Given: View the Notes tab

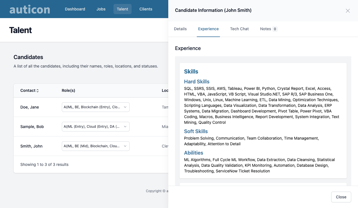Looking at the screenshot, I should [265, 29].
